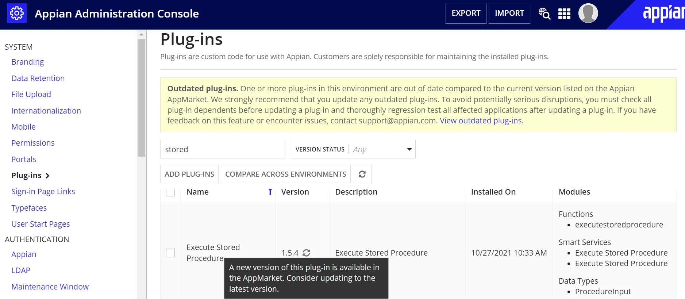Screen dimensions: 685x299
Task: Open Appian authentication settings
Action: click(x=24, y=254)
